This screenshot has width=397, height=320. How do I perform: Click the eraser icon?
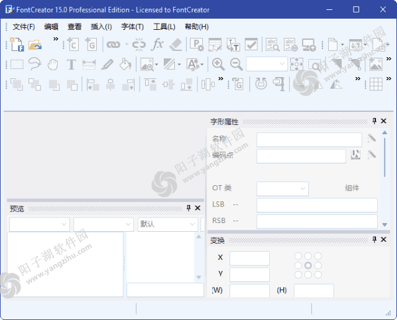pyautogui.click(x=176, y=44)
